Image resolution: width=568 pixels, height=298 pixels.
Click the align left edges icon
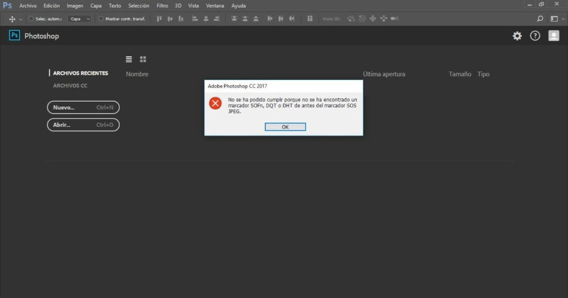coord(195,19)
